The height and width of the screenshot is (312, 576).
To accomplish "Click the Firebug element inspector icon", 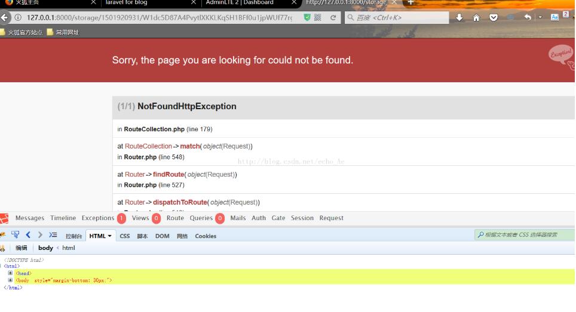I will click(x=16, y=235).
